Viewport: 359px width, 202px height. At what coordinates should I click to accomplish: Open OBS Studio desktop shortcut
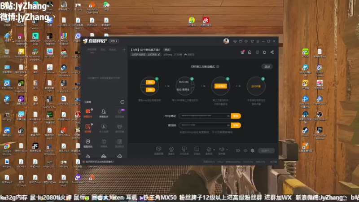point(320,116)
